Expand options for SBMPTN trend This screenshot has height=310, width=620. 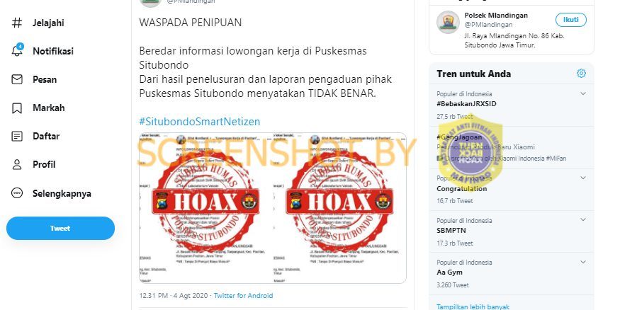pos(583,220)
